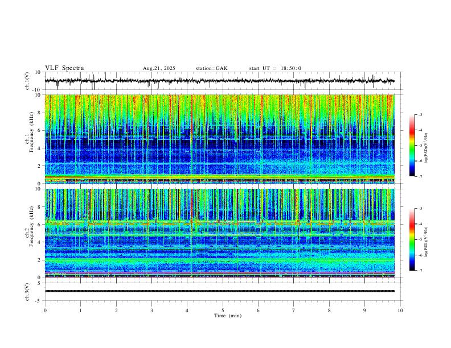Click the time axis tick label "0"
Image resolution: width=451 pixels, height=348 pixels.
pyautogui.click(x=45, y=310)
